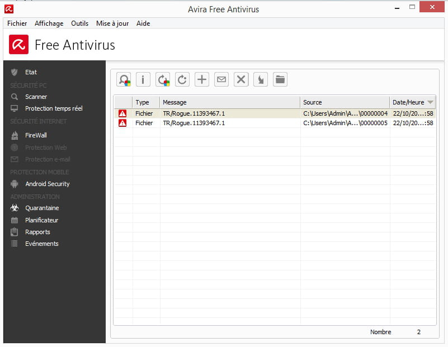
Task: Open Protection temps réel
Action: [54, 108]
